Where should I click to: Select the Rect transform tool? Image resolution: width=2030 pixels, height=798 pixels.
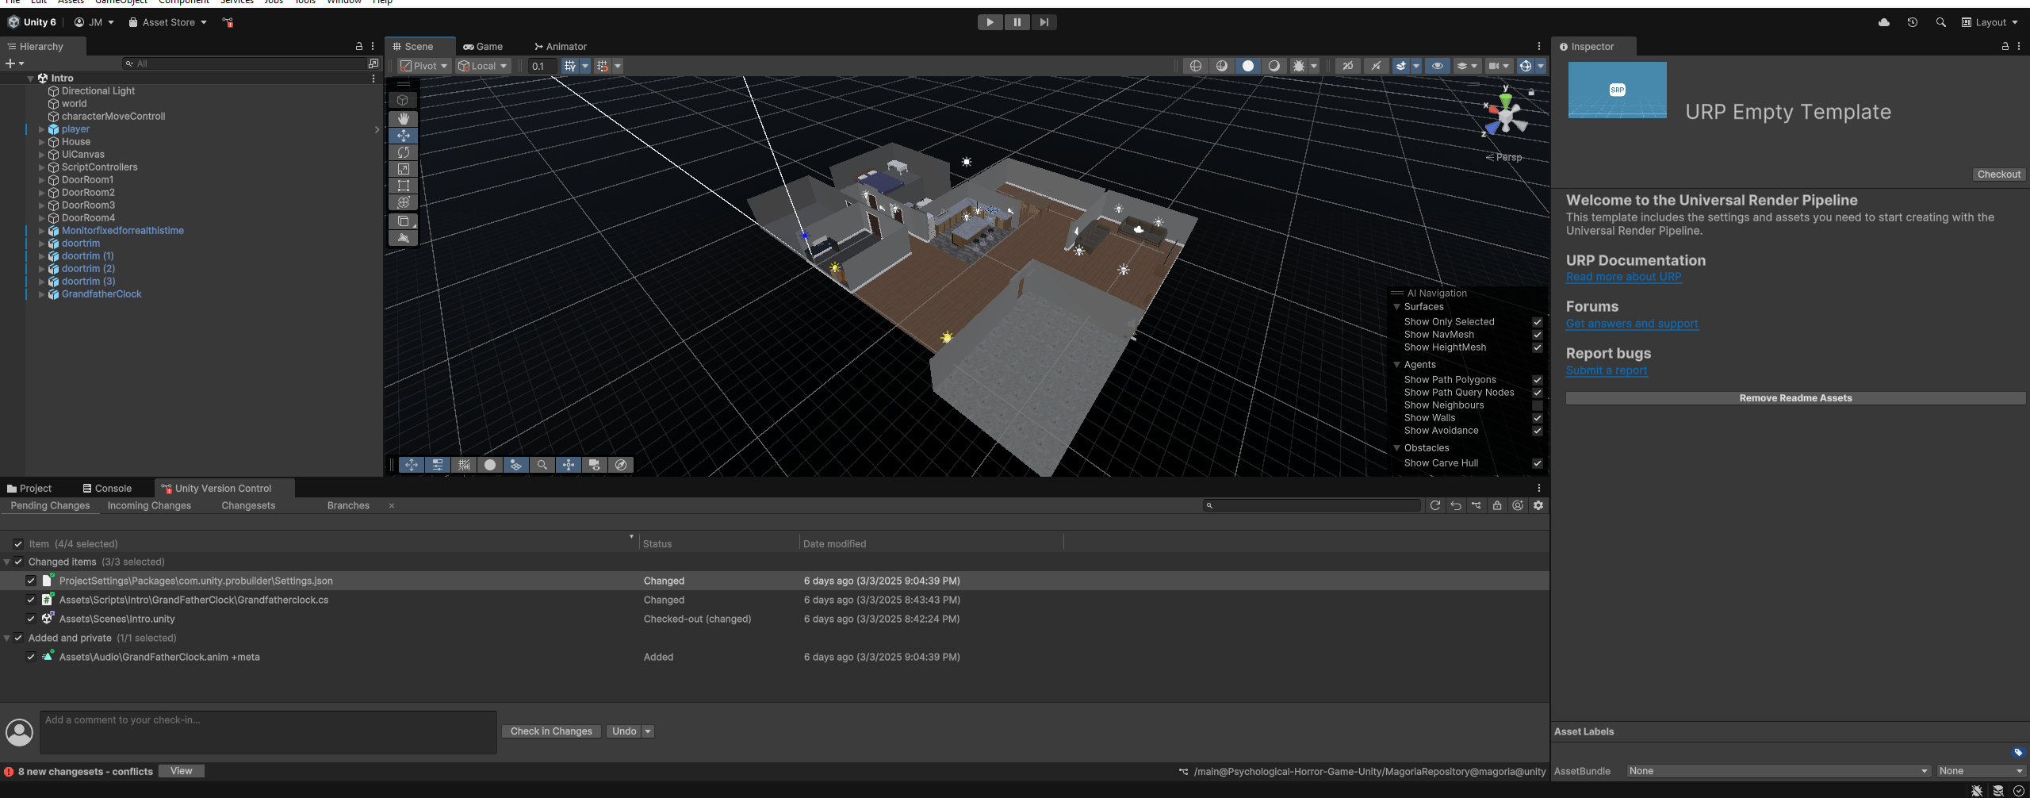coord(403,186)
